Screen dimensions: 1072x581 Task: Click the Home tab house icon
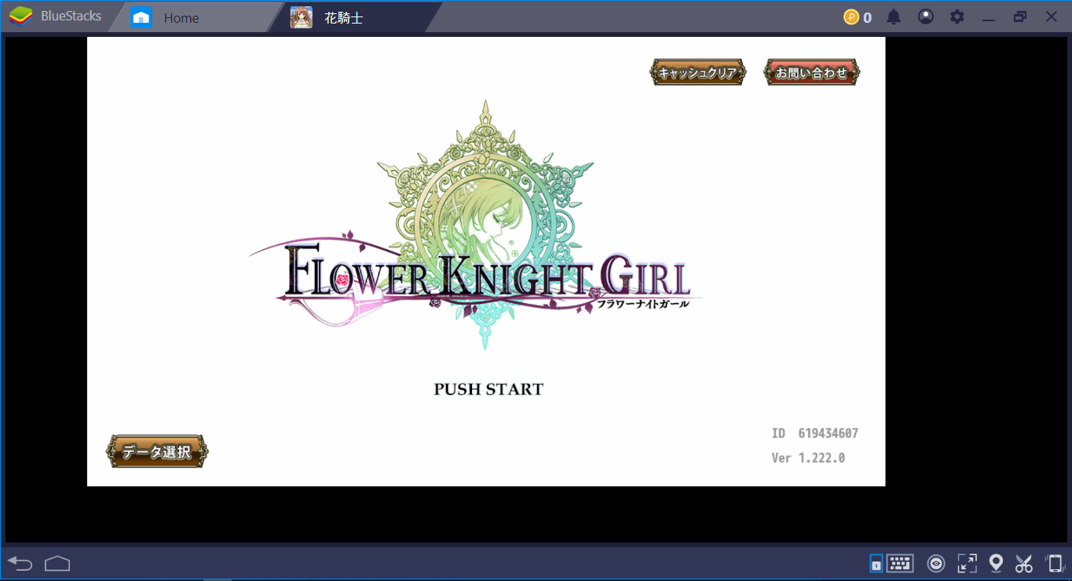(x=141, y=17)
